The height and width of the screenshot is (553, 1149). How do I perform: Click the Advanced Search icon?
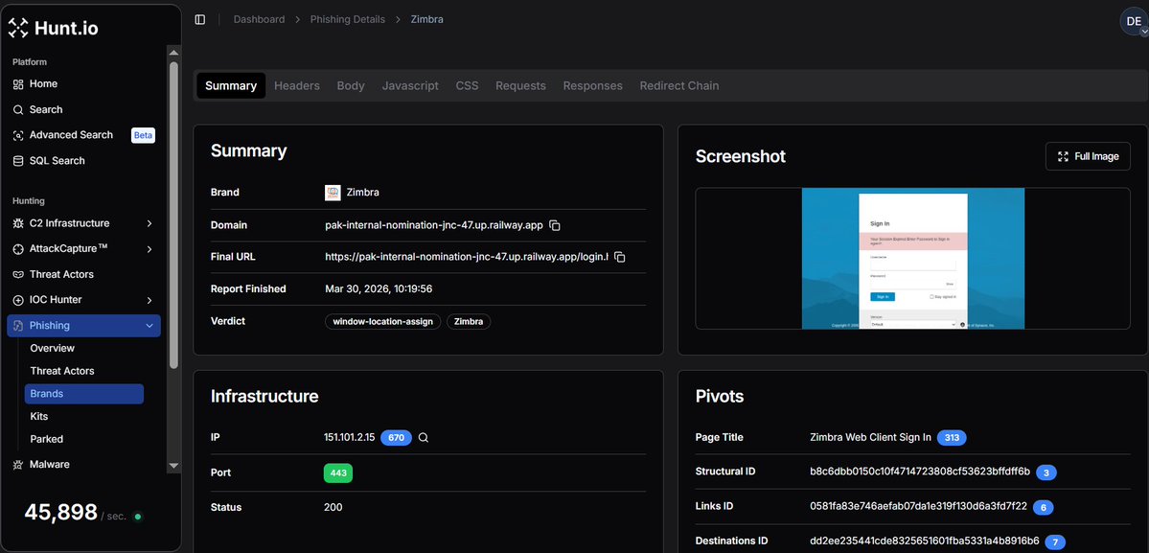coord(18,135)
